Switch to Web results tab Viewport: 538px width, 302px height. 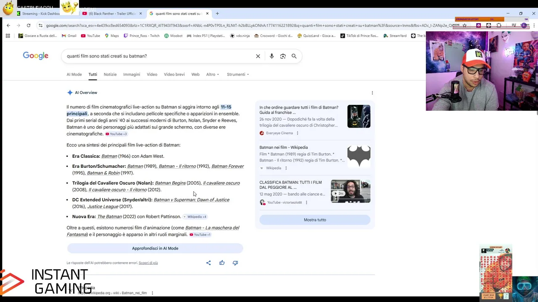(195, 74)
